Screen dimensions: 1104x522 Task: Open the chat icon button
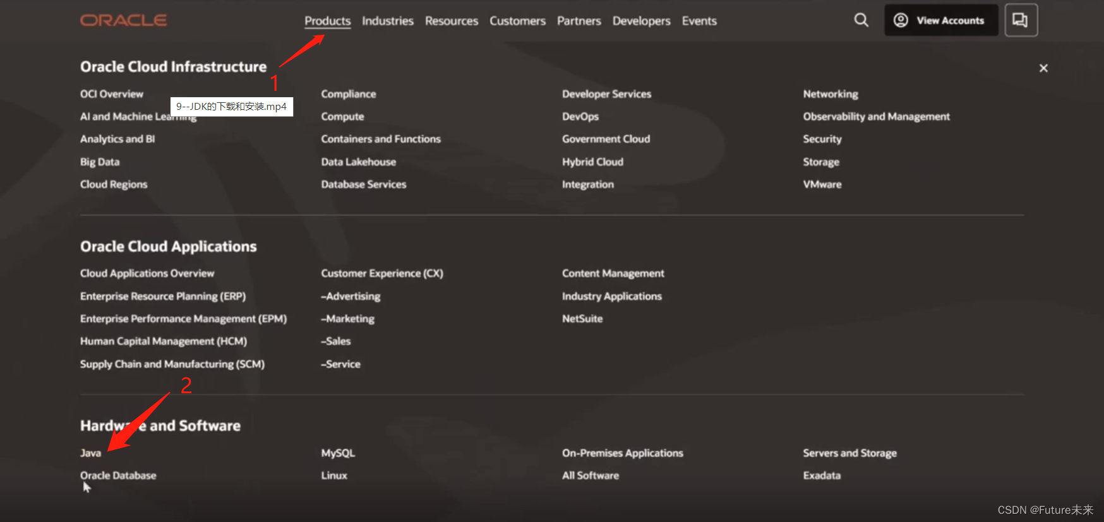click(1021, 20)
